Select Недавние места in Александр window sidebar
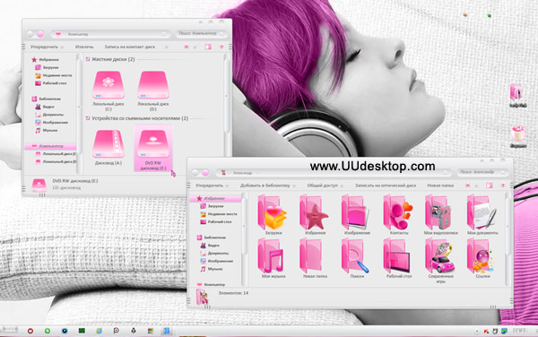The image size is (538, 337). click(x=219, y=214)
